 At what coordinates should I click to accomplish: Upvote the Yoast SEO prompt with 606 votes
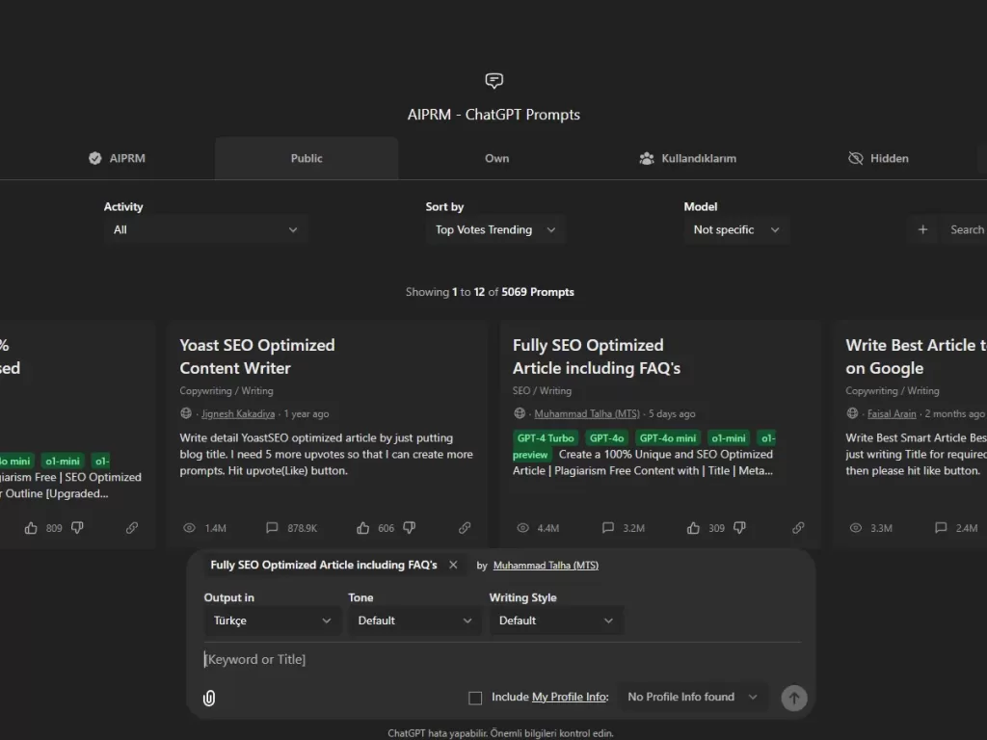click(x=363, y=528)
